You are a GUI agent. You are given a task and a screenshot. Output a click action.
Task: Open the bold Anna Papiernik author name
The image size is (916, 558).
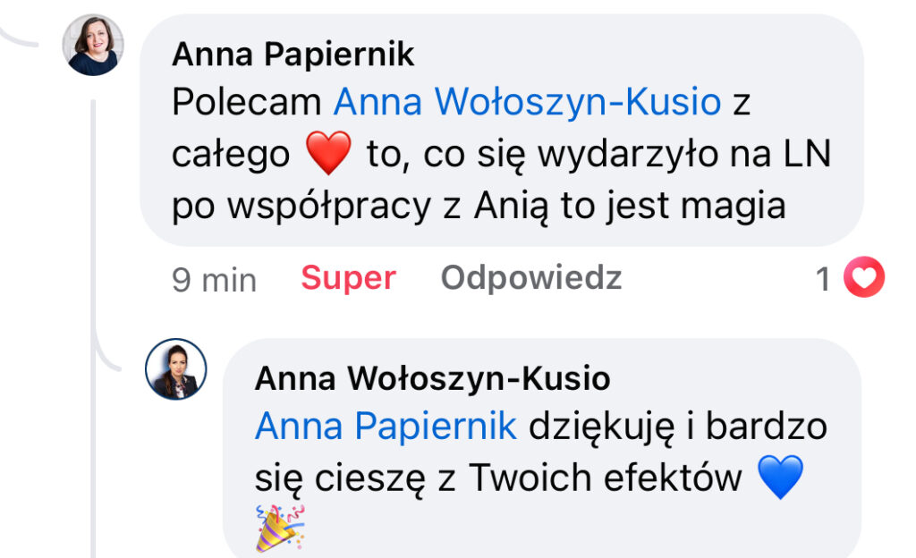click(293, 55)
